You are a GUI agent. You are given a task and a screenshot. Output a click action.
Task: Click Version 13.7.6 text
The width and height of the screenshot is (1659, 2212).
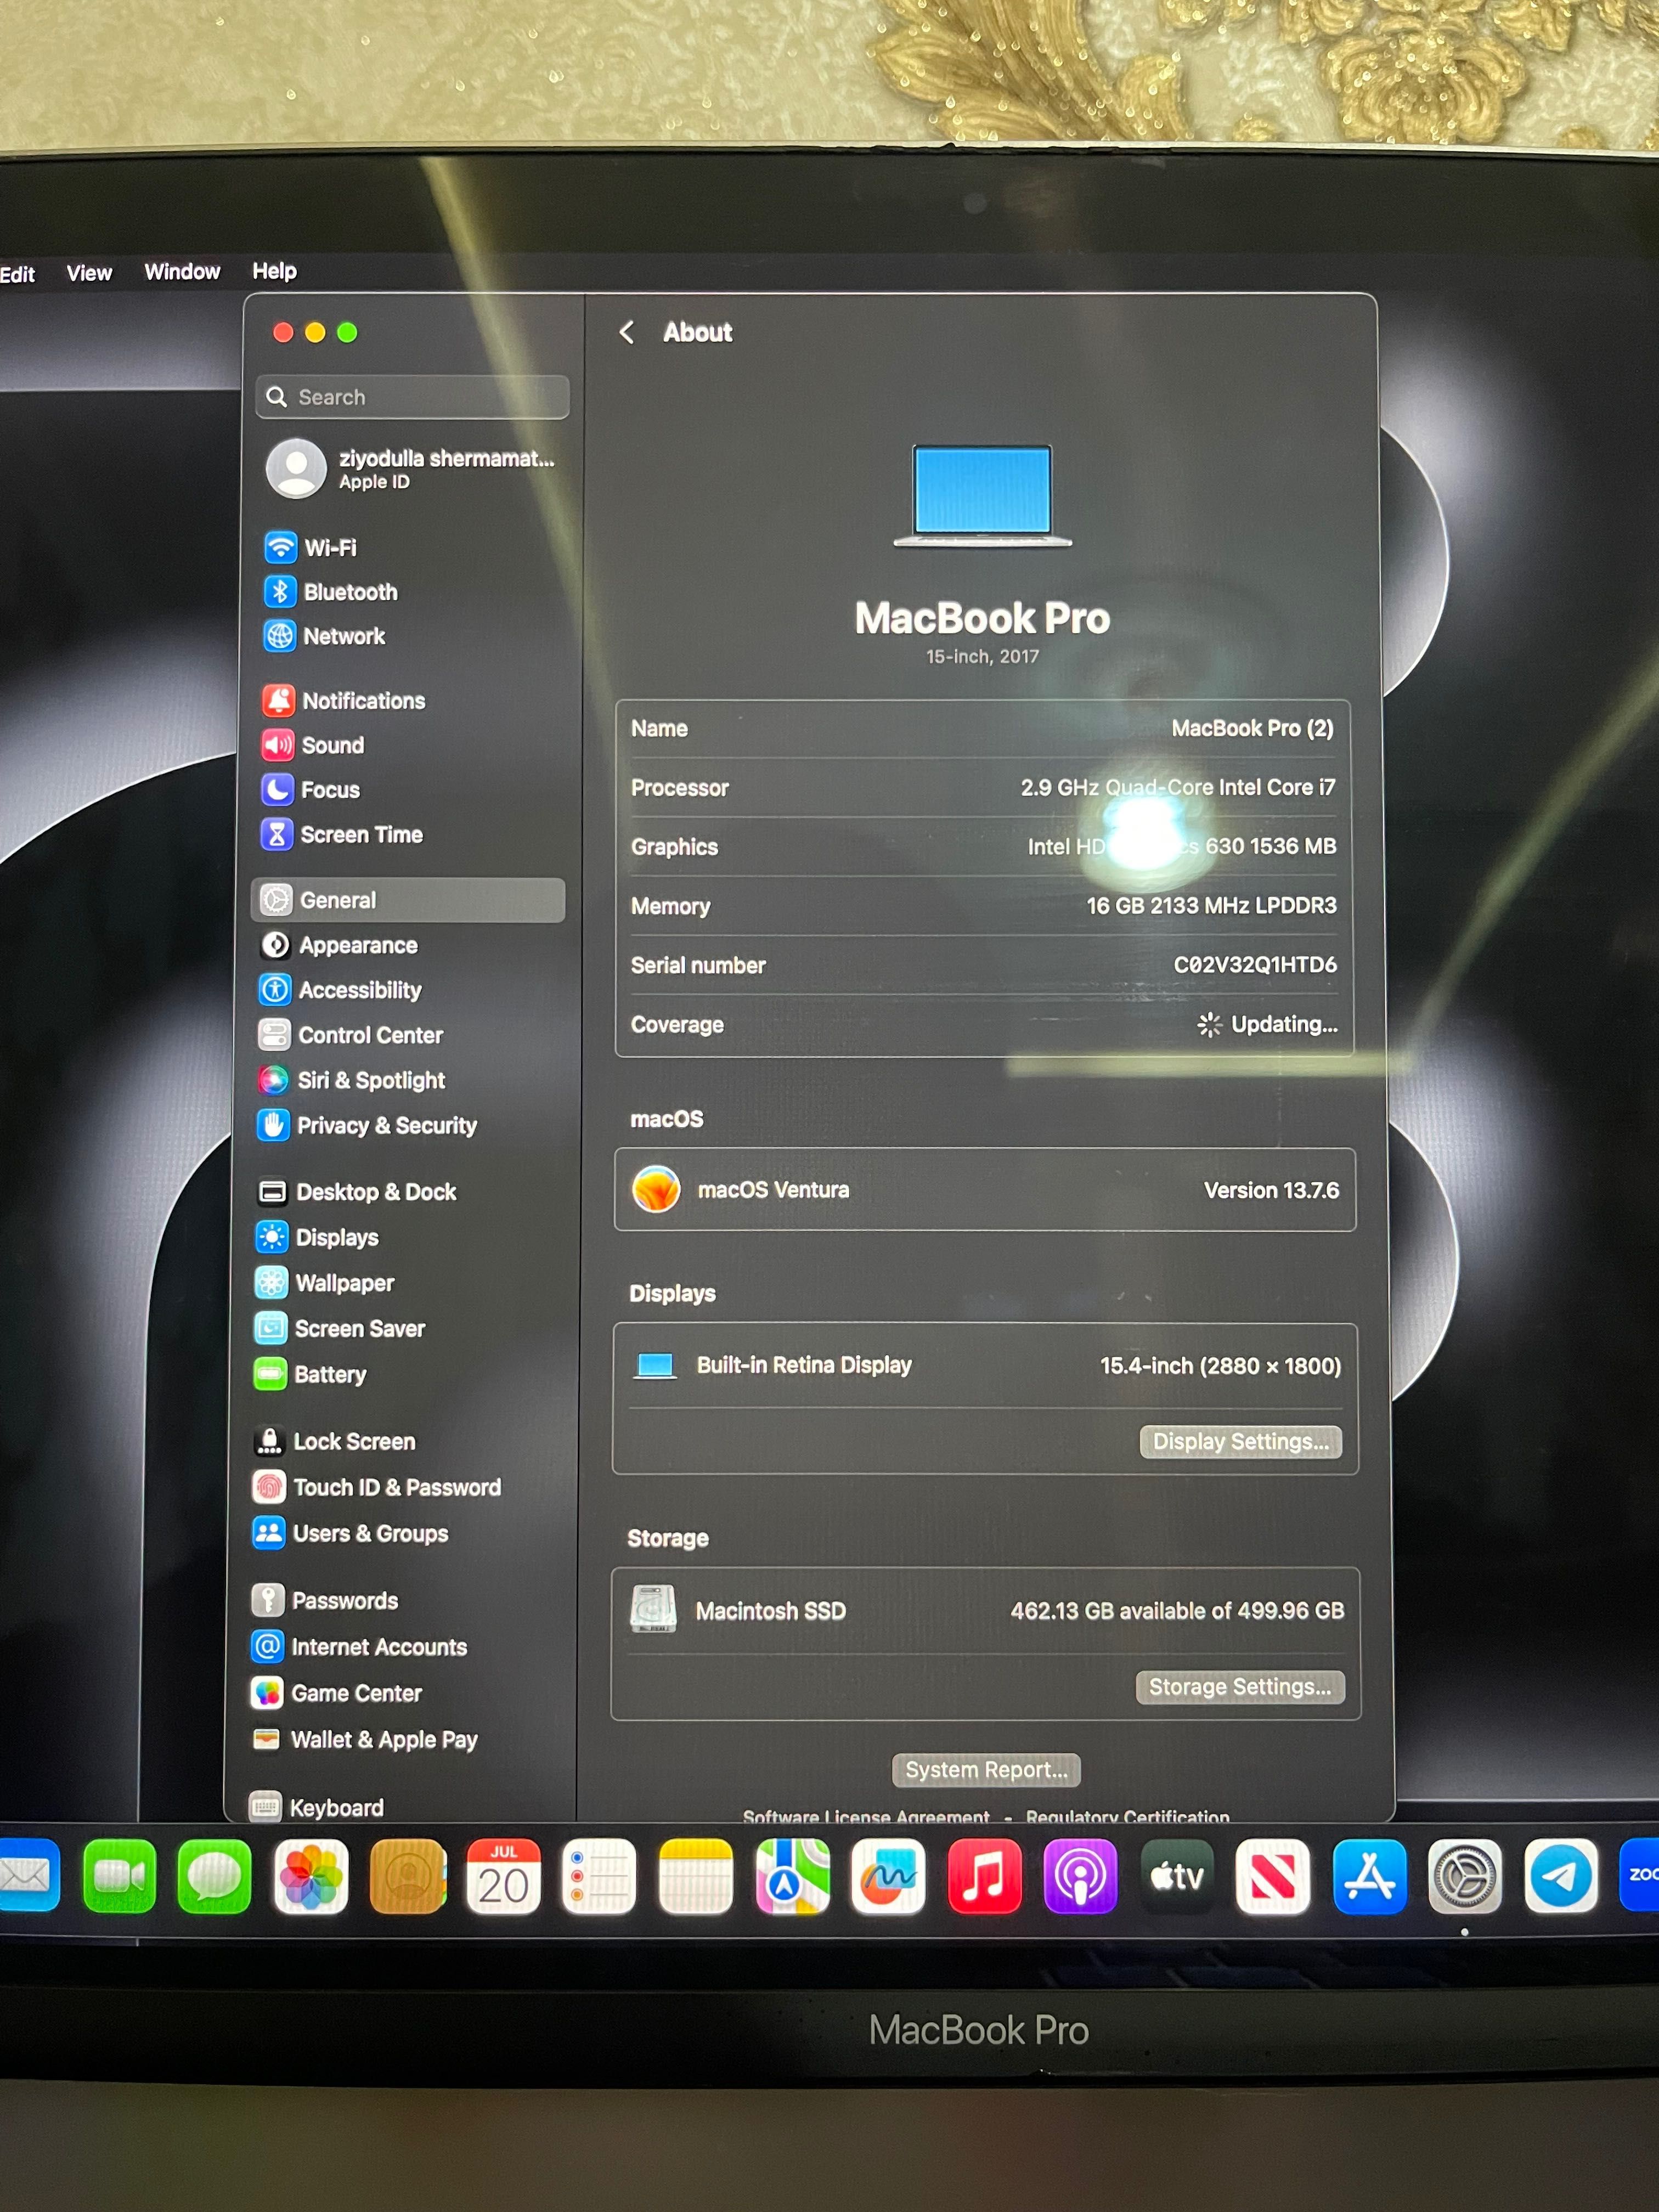point(1271,1190)
